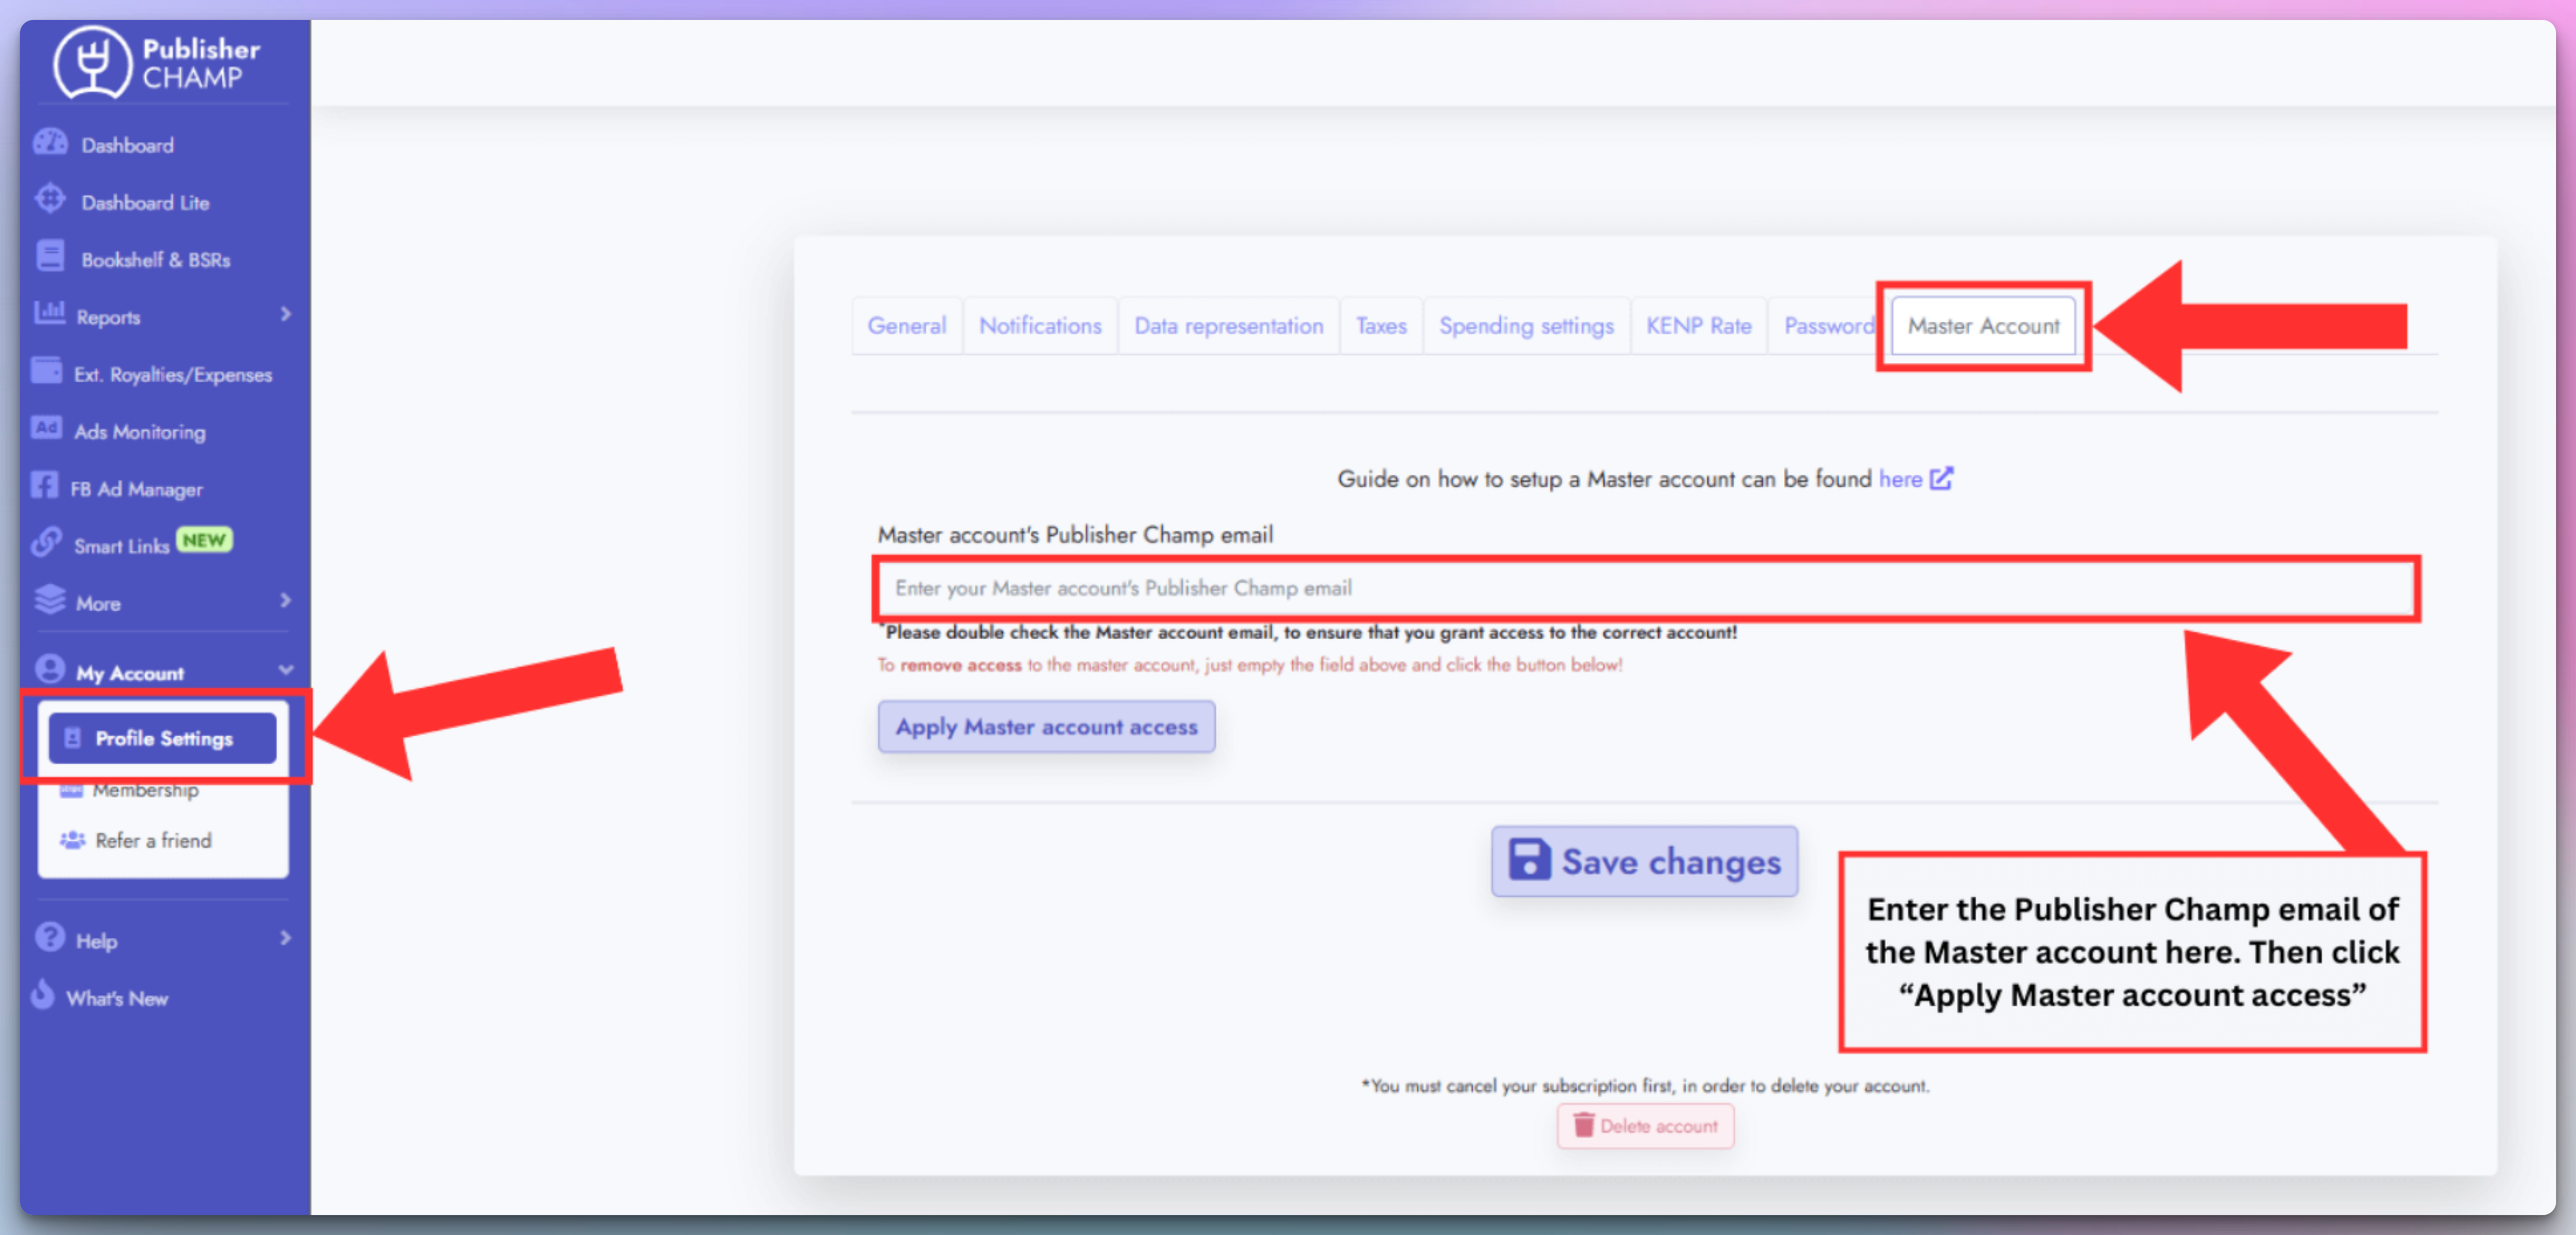Click the Ext. Royalties/Expenses wallet icon
Viewport: 2576px width, 1235px height.
[46, 371]
